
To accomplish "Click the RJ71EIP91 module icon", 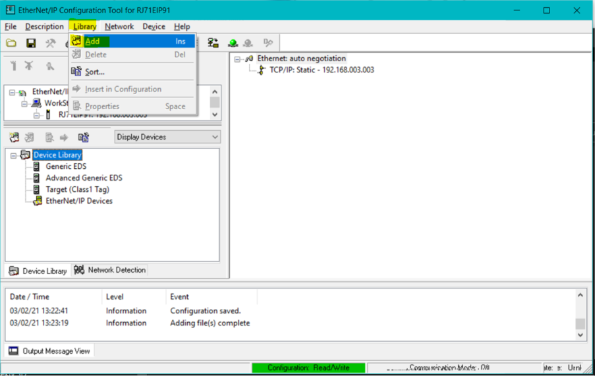I will (x=48, y=114).
